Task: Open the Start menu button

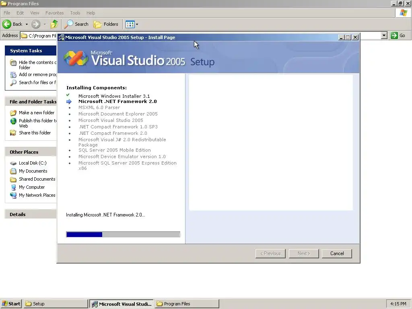Action: click(x=11, y=303)
